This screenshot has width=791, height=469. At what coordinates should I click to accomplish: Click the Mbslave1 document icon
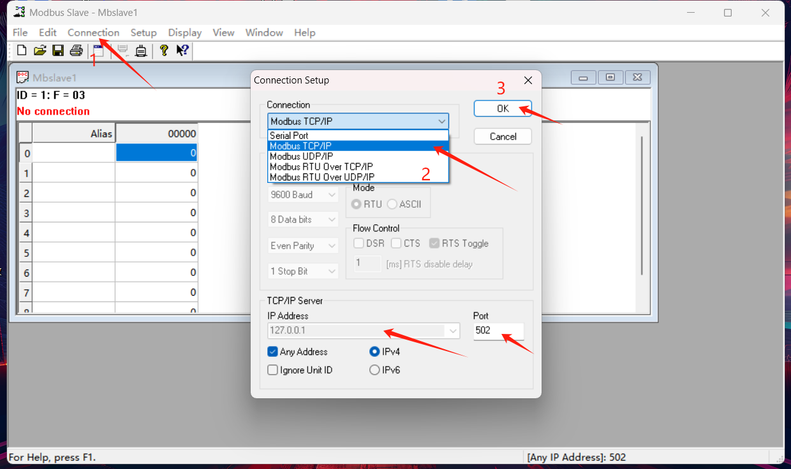[x=23, y=77]
